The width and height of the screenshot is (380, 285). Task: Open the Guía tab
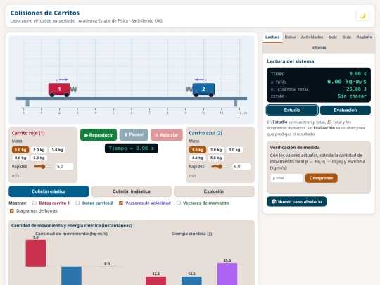click(x=346, y=37)
